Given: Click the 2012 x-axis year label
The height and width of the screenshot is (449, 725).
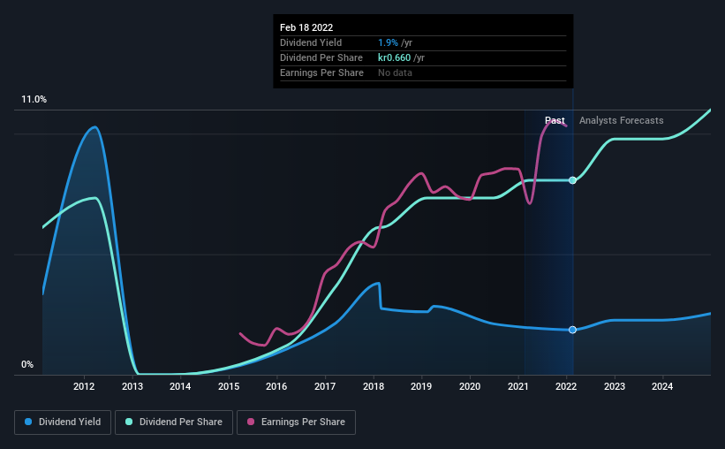Looking at the screenshot, I should (84, 386).
